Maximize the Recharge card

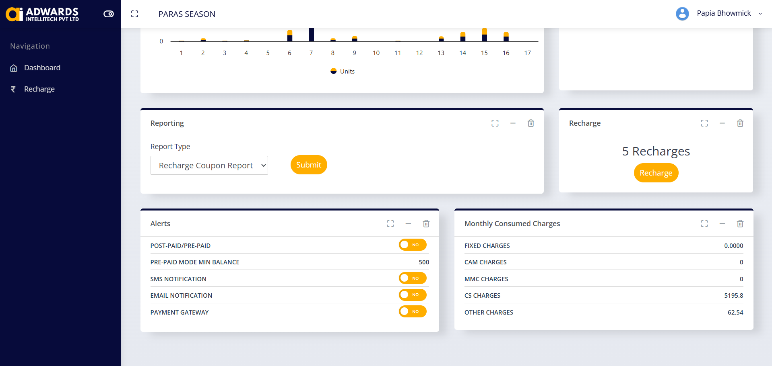click(x=704, y=123)
